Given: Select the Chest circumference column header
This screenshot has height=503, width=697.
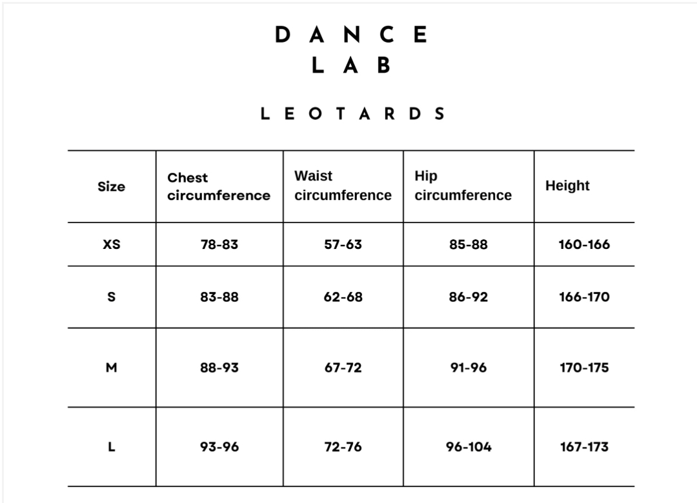Looking at the screenshot, I should click(x=218, y=186).
